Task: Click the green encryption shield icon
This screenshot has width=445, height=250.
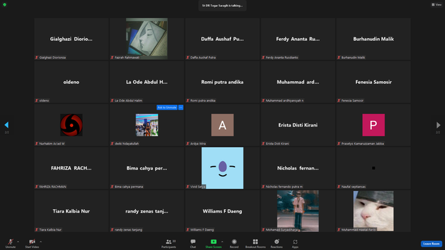Action: (x=5, y=5)
